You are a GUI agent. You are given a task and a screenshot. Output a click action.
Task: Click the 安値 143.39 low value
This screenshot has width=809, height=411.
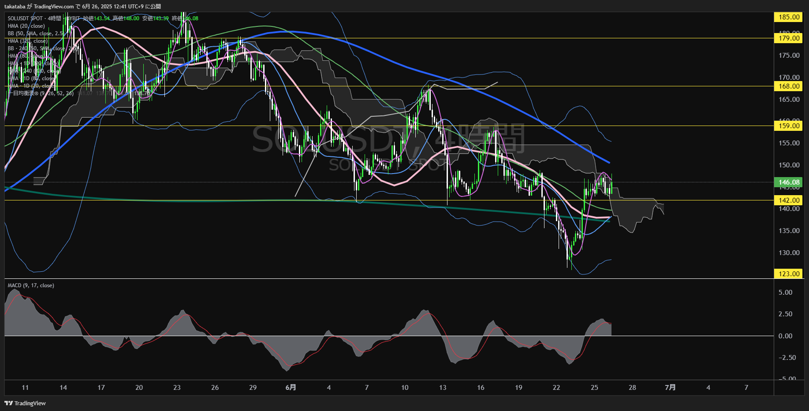(155, 19)
